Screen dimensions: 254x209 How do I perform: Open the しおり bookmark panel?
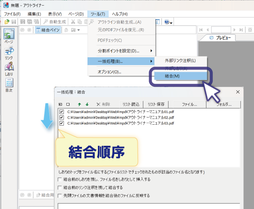[x=9, y=69]
